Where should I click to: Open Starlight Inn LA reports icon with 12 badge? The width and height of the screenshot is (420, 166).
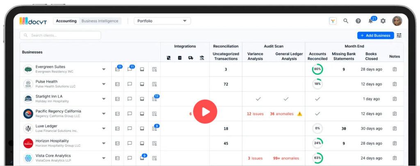pyautogui.click(x=155, y=99)
